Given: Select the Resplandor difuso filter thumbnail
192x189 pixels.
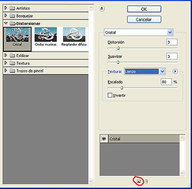Looking at the screenshot, I should pyautogui.click(x=74, y=37).
